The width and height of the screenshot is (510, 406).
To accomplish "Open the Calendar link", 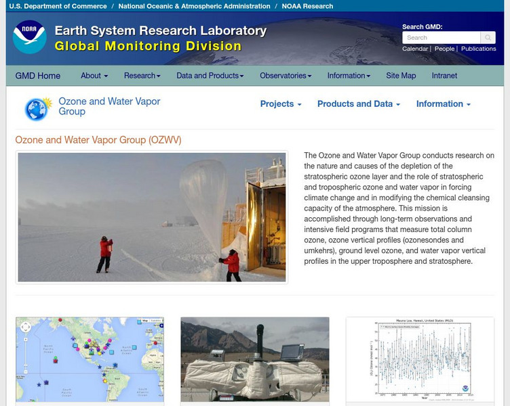I will click(x=415, y=49).
